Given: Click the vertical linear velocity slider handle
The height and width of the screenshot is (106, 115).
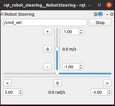Looking at the screenshot, I should (x=57, y=49).
